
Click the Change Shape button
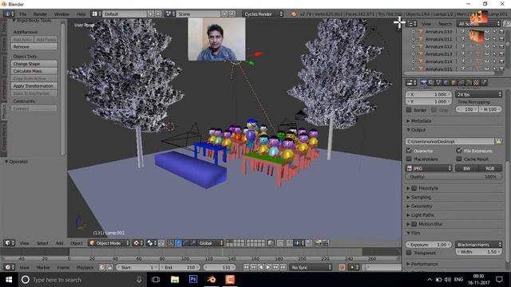click(x=34, y=64)
